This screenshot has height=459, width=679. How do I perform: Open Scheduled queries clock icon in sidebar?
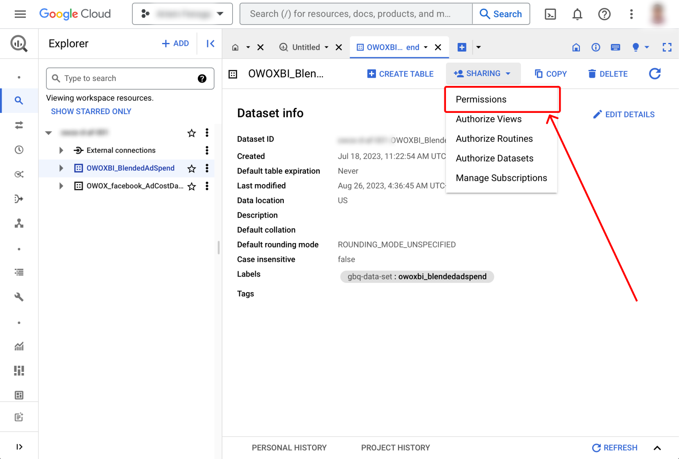click(x=19, y=150)
